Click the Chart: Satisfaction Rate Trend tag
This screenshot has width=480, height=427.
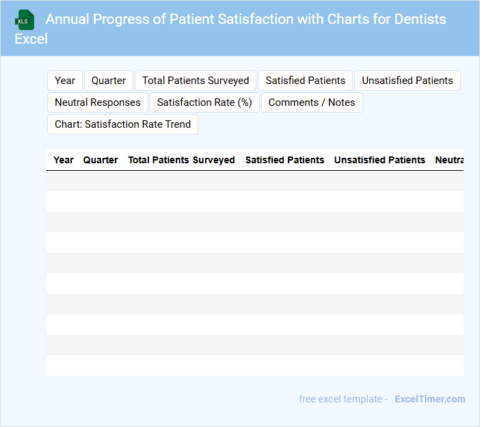(x=123, y=124)
